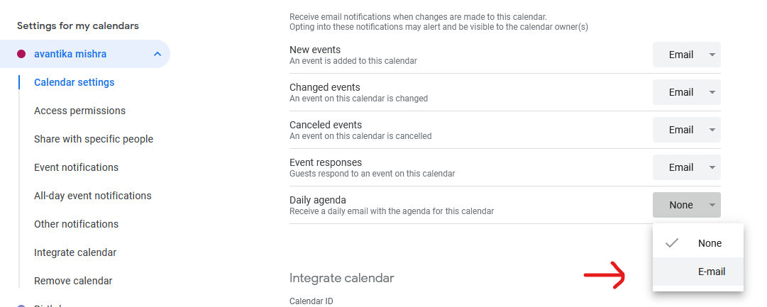This screenshot has width=767, height=307.
Task: Click avantika mishra calendar color dot
Action: point(21,54)
